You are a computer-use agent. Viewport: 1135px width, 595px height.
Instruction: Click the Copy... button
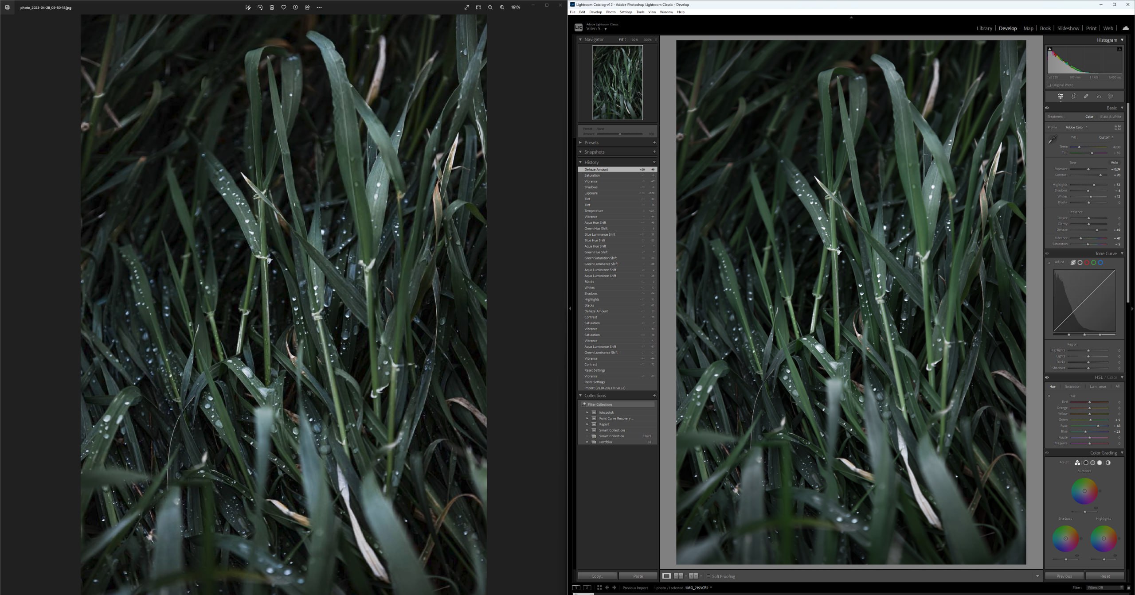pos(597,576)
